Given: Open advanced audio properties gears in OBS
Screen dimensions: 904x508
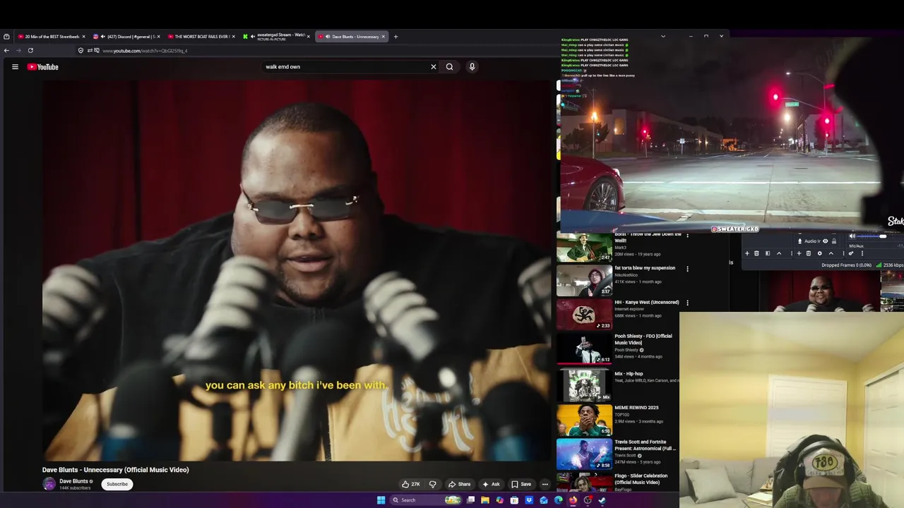Looking at the screenshot, I should click(851, 253).
